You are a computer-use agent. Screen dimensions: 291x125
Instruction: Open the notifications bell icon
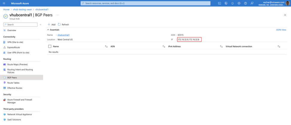coord(232,3)
